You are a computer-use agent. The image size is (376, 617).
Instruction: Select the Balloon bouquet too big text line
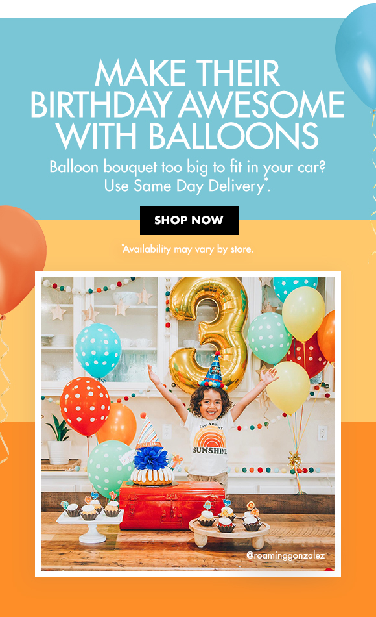coord(187,168)
